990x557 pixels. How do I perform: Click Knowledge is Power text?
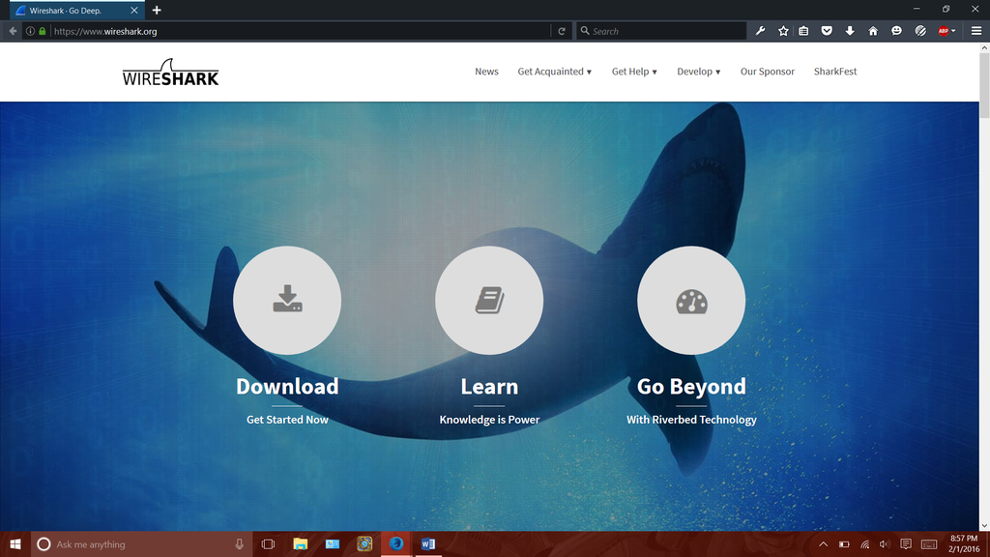click(489, 420)
